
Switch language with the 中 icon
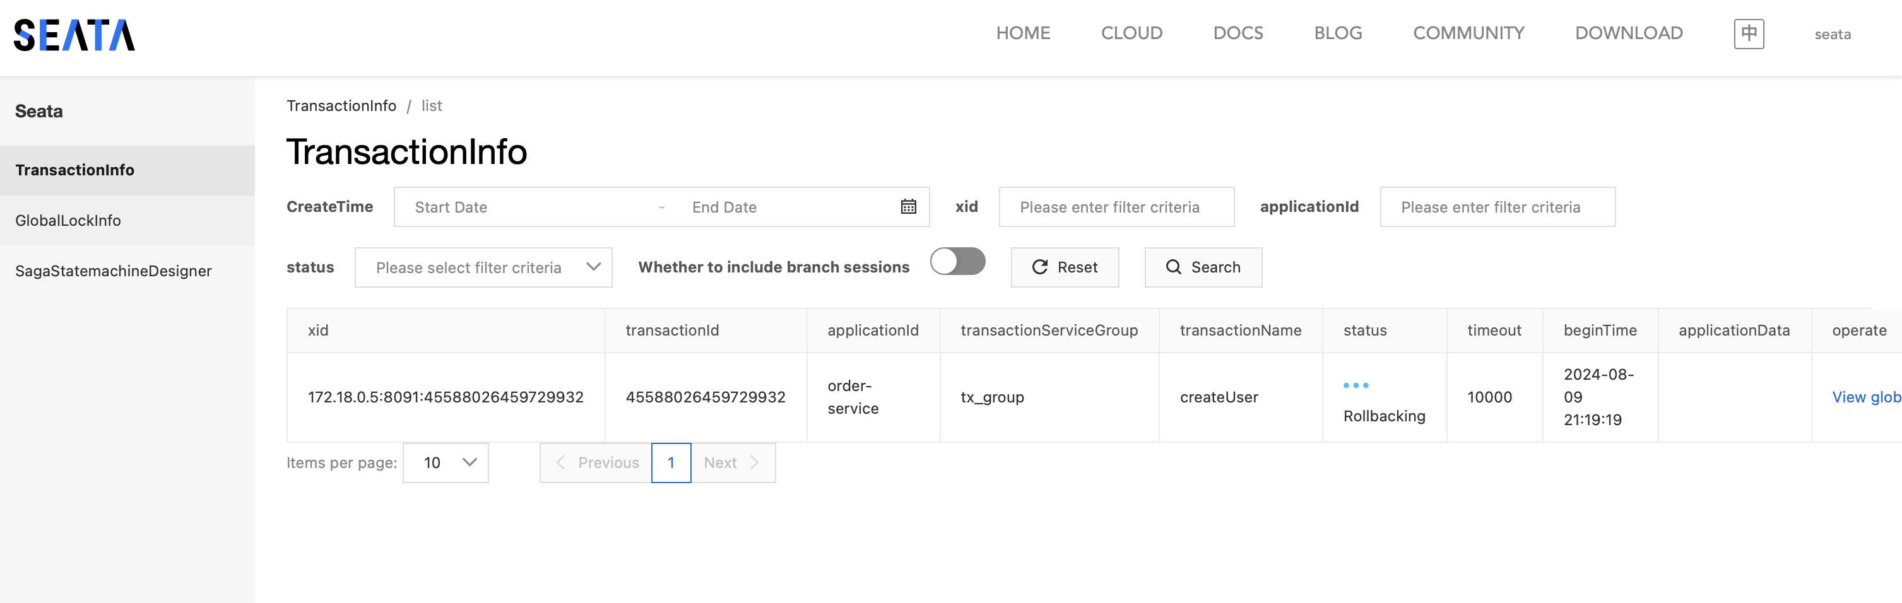coord(1749,34)
